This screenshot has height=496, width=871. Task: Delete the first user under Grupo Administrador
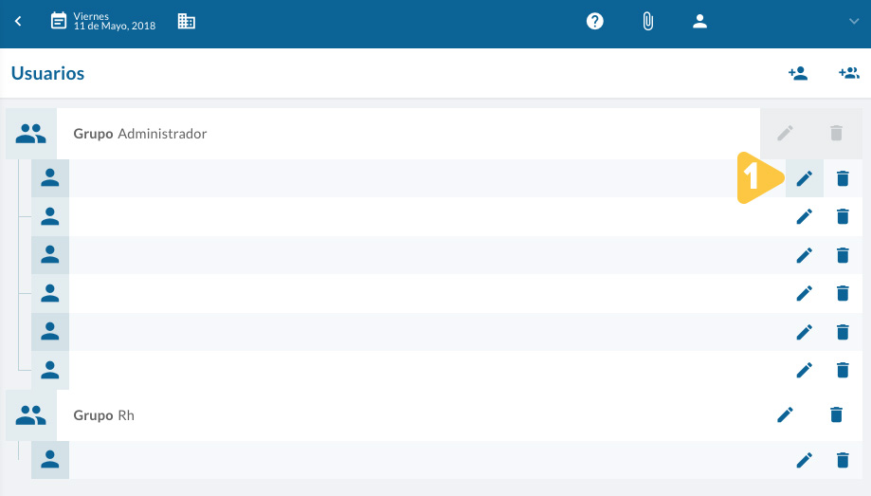(843, 178)
